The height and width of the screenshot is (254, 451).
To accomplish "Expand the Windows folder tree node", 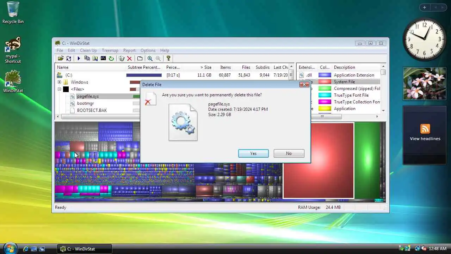I will pos(59,82).
